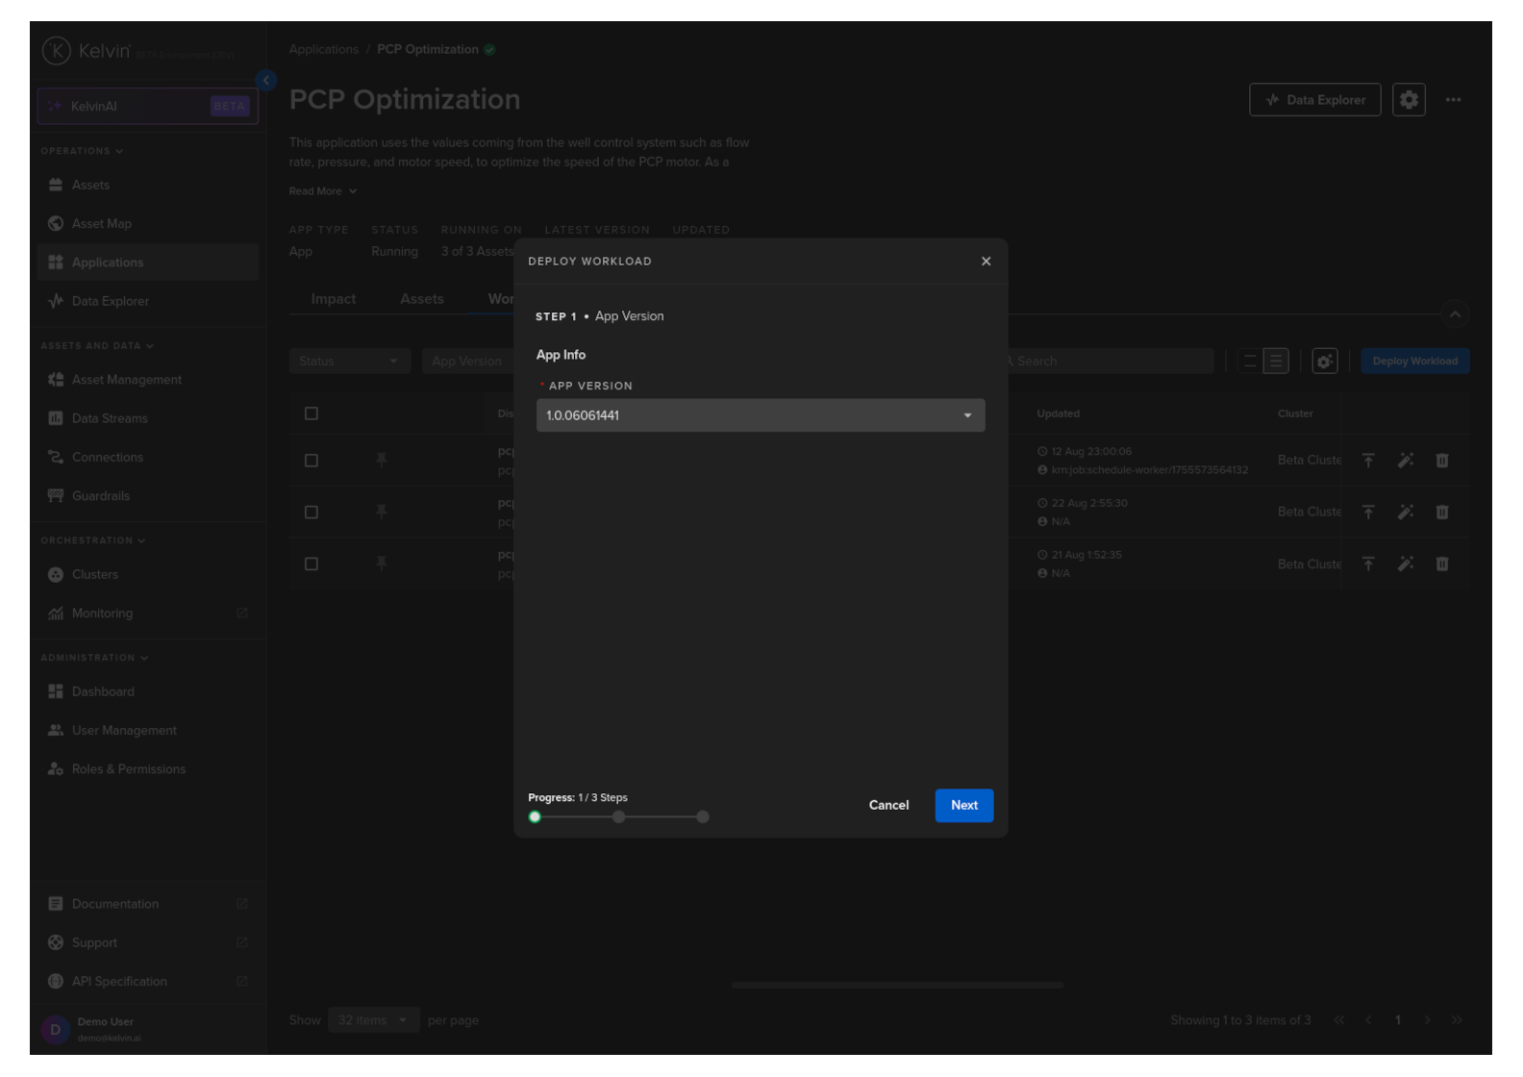Select the first workload row checkbox
Viewport: 1523px width, 1077px height.
point(312,461)
